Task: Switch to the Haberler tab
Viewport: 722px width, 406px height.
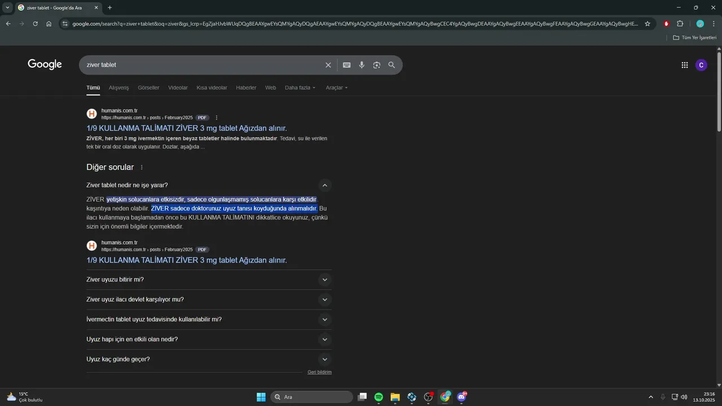Action: coord(246,87)
